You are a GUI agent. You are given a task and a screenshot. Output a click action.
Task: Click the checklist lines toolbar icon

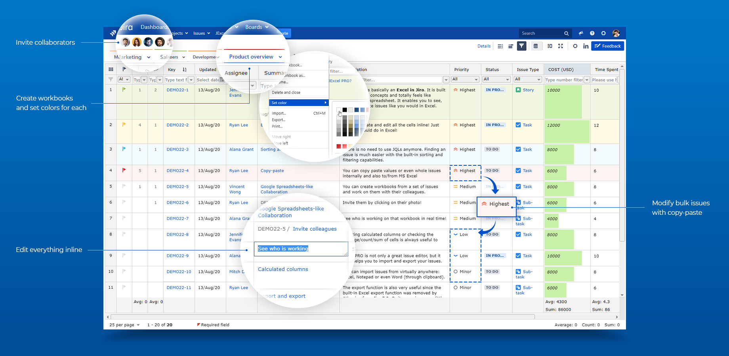click(500, 46)
